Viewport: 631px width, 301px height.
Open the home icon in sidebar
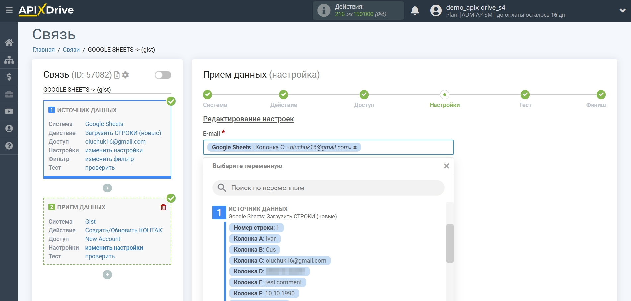coord(9,42)
